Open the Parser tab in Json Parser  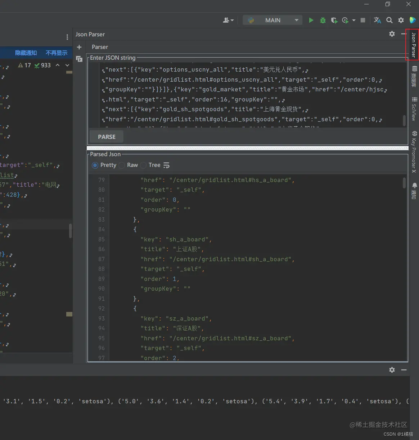[x=100, y=47]
